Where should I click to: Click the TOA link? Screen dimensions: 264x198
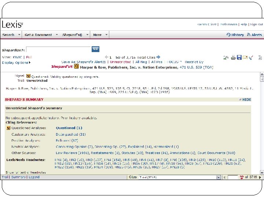pyautogui.click(x=208, y=67)
